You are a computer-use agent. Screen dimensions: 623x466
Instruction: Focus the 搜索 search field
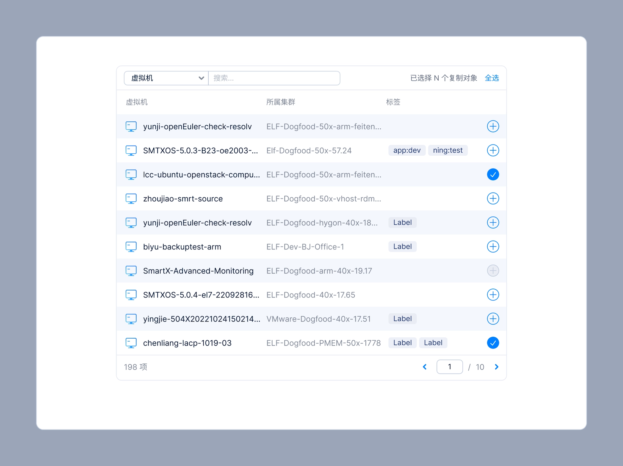[x=274, y=78]
